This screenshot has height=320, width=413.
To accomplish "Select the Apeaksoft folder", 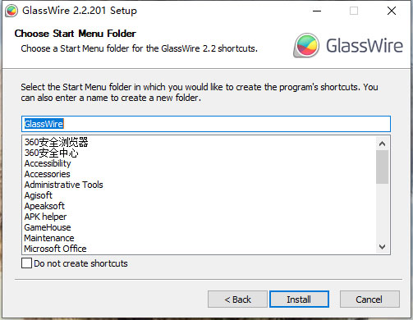I will click(44, 206).
